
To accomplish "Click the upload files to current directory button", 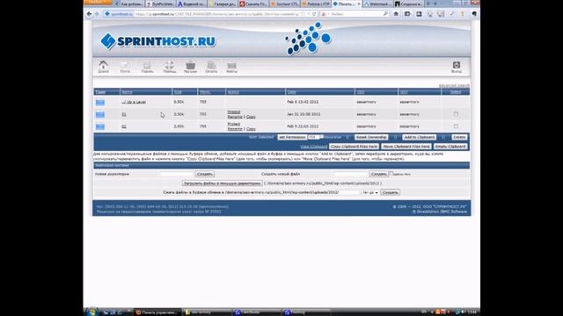I will click(x=223, y=183).
